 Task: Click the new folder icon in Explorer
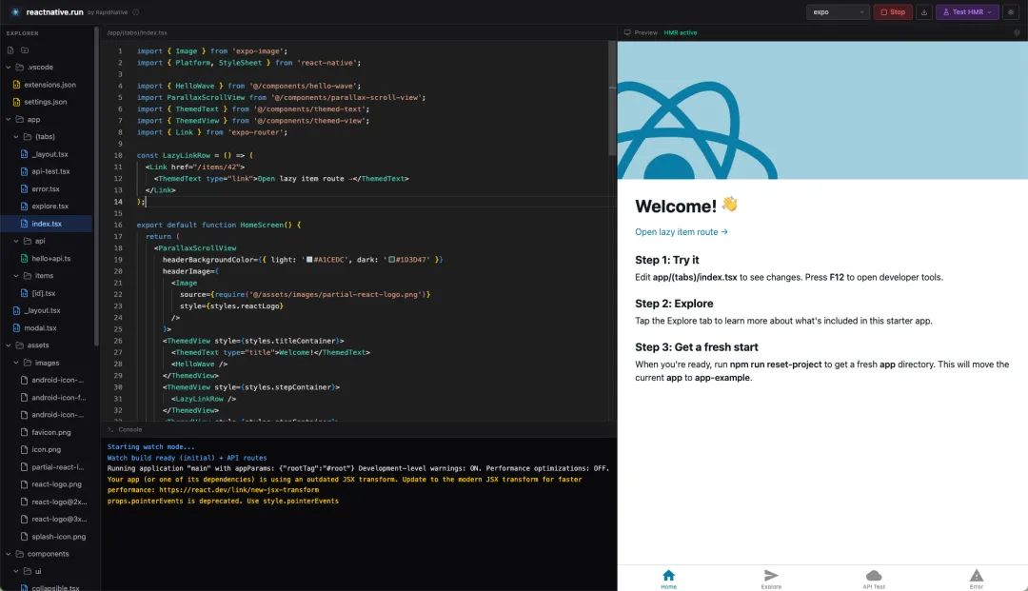[25, 49]
